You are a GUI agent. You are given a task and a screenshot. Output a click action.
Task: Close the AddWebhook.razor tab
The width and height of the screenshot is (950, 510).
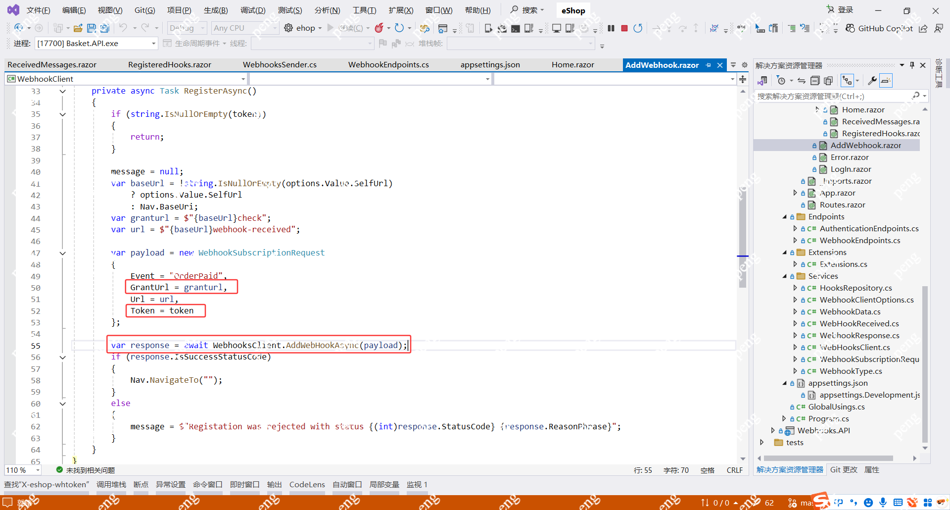click(720, 65)
